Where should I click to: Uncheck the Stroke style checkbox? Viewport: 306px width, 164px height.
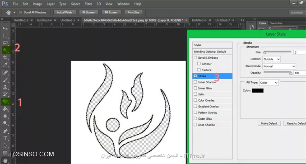pos(195,76)
